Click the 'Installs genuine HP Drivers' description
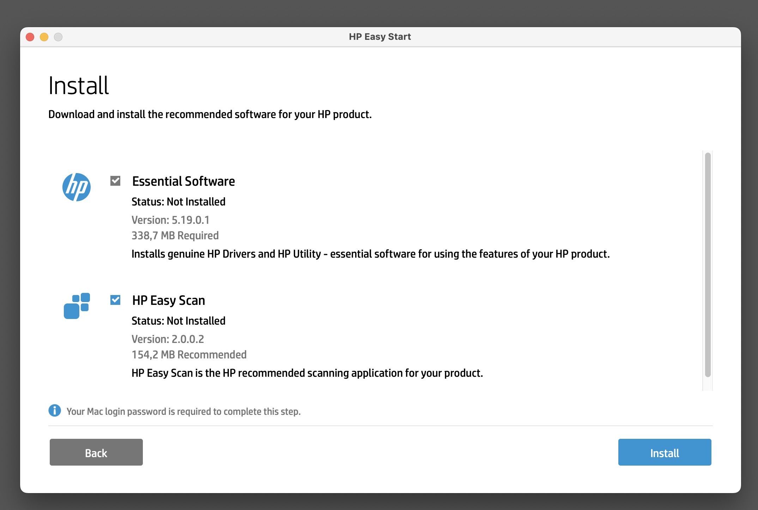Viewport: 758px width, 510px height. coord(371,254)
